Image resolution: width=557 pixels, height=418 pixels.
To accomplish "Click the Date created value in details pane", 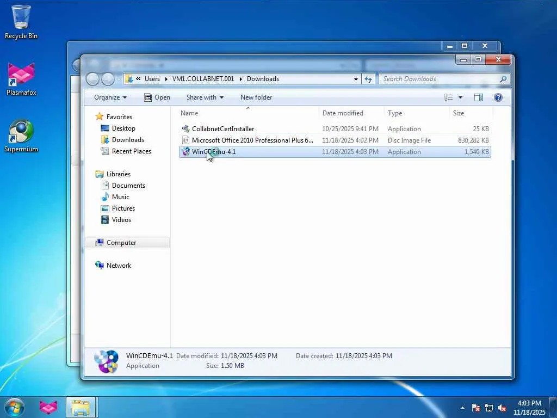I will click(364, 356).
